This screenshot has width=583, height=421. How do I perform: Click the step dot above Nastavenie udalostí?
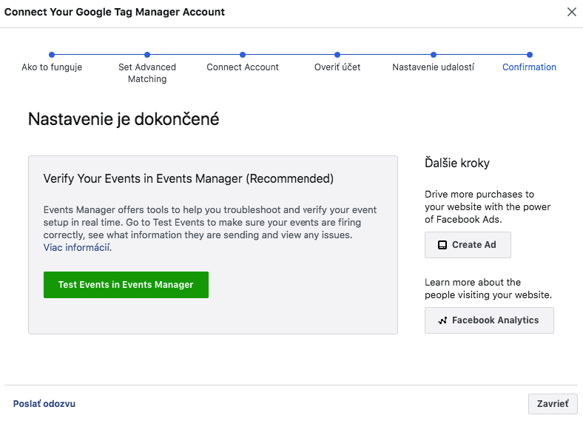pyautogui.click(x=434, y=55)
